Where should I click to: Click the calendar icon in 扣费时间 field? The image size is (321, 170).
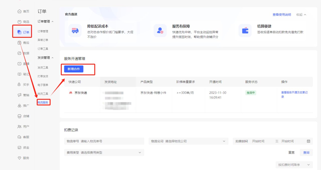308,141
